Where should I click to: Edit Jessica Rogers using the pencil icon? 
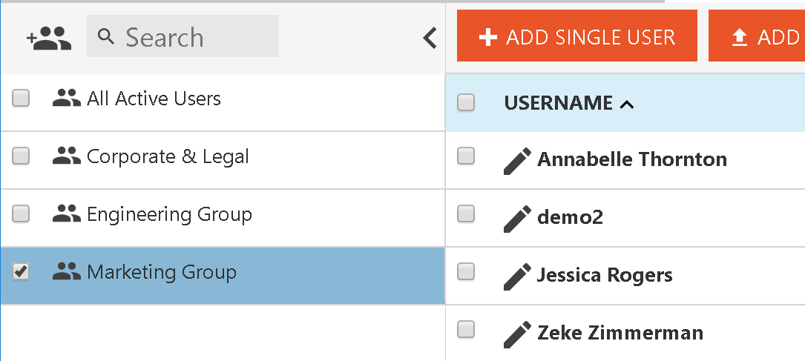coord(517,276)
